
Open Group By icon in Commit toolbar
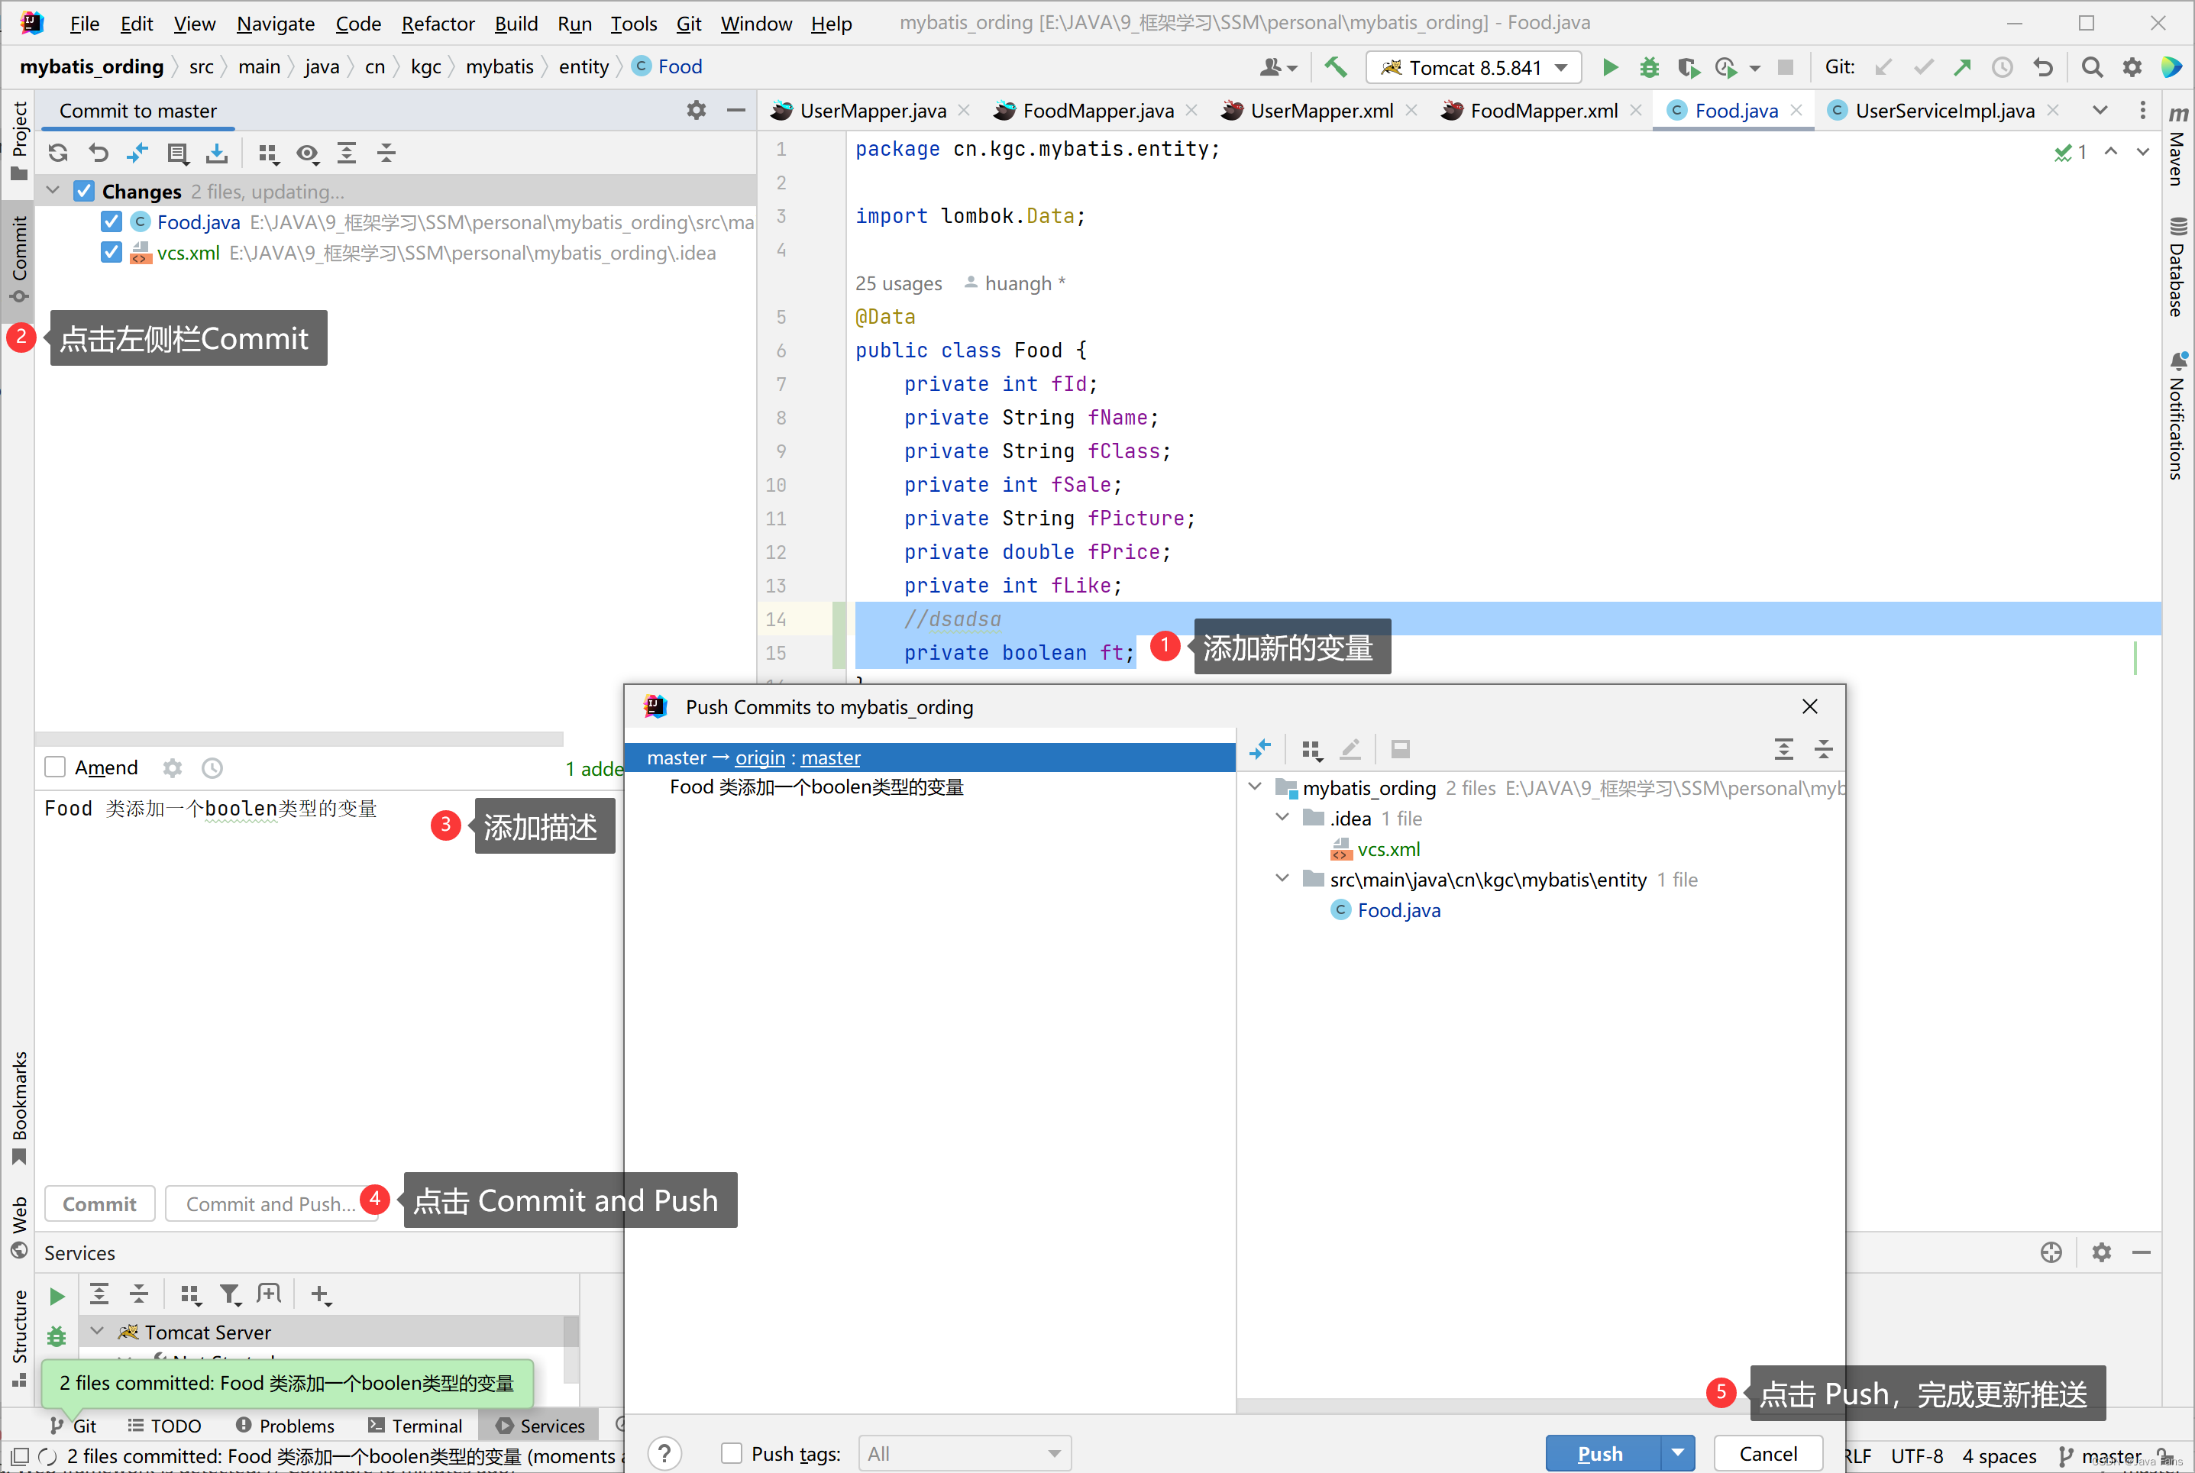pos(269,153)
